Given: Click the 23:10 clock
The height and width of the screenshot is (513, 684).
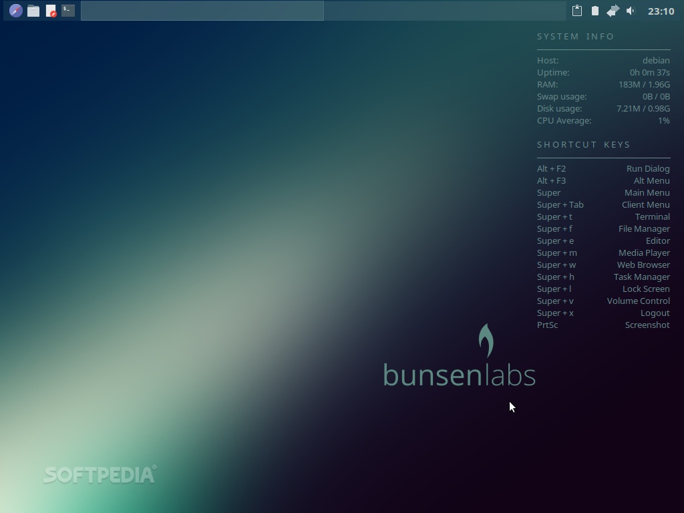Looking at the screenshot, I should point(661,11).
